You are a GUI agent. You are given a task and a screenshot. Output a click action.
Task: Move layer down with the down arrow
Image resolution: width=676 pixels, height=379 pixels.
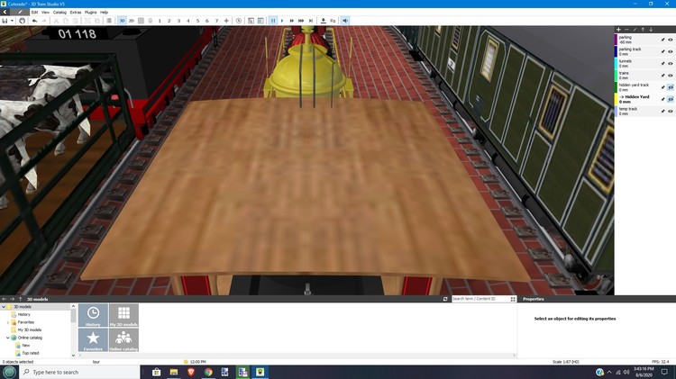651,30
